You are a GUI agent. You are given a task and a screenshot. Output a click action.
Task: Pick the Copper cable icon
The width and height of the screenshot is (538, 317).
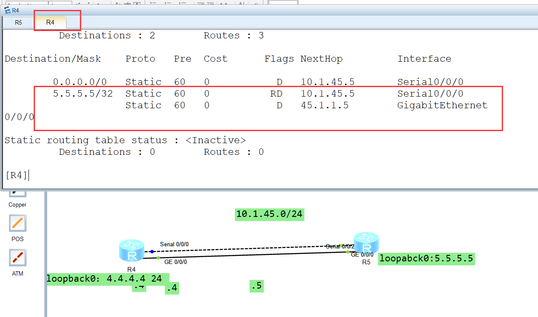click(x=18, y=192)
